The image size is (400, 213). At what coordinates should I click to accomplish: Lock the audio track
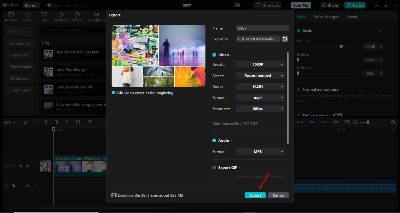[x=14, y=185]
